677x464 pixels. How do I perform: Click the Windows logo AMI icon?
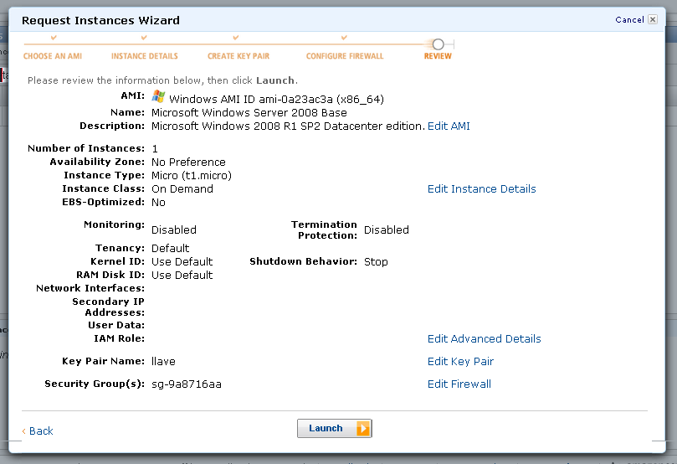[x=158, y=96]
